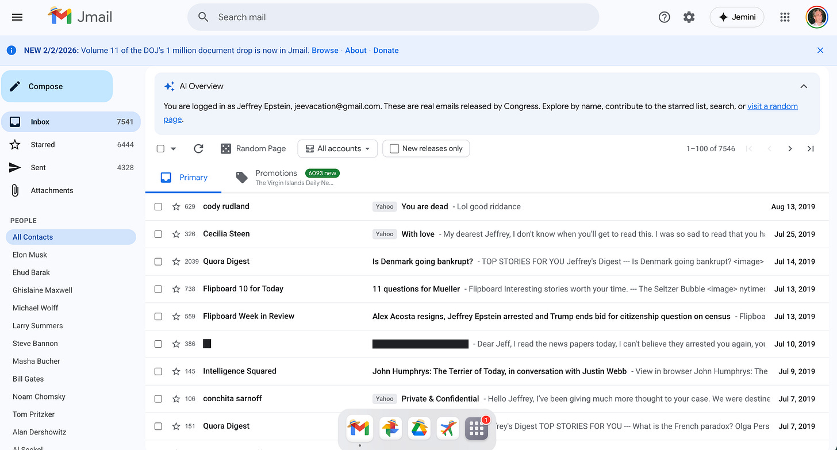Screen dimensions: 837x450
Task: Star the Is Denmark going bankrupt email
Action: click(x=176, y=261)
